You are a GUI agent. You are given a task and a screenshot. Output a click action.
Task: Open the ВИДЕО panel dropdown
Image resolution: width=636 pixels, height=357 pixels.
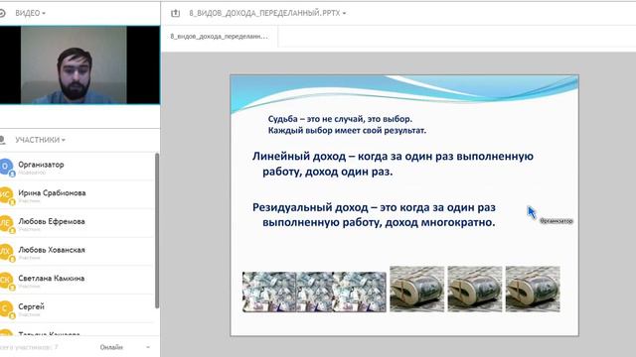click(30, 13)
